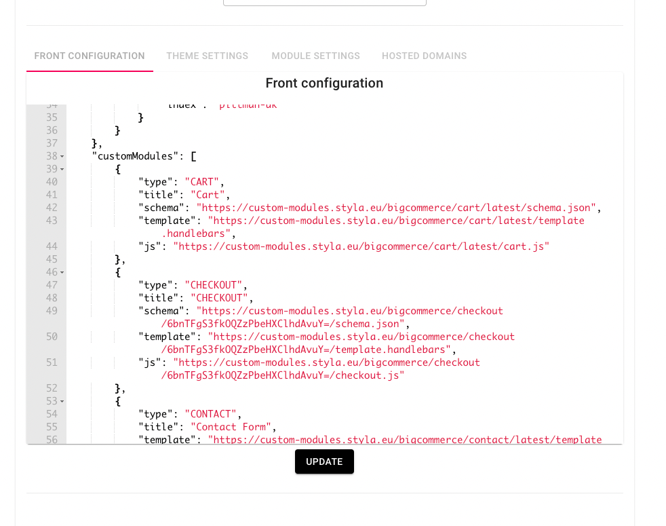Screen dimensions: 666x526
Task: Collapse the CART object at line 39
Action: click(61, 168)
